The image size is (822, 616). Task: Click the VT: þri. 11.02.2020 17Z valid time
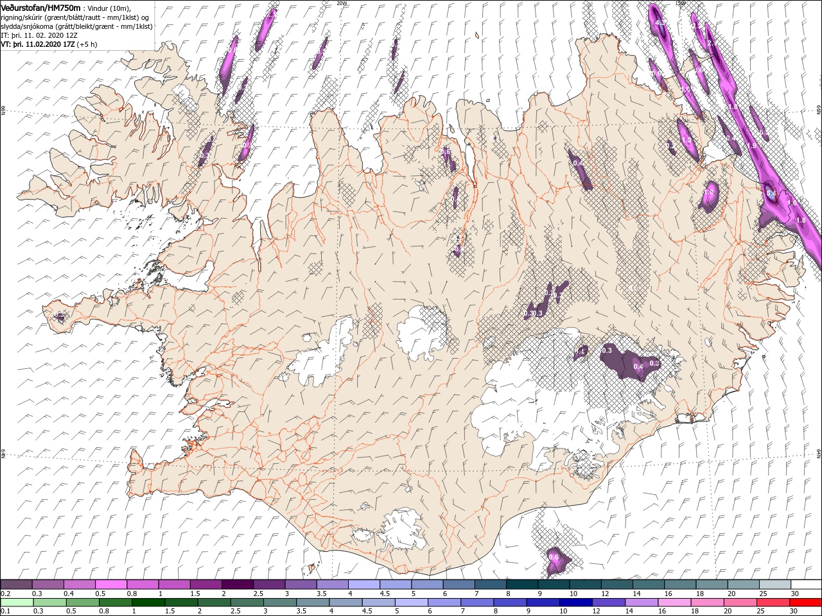38,44
